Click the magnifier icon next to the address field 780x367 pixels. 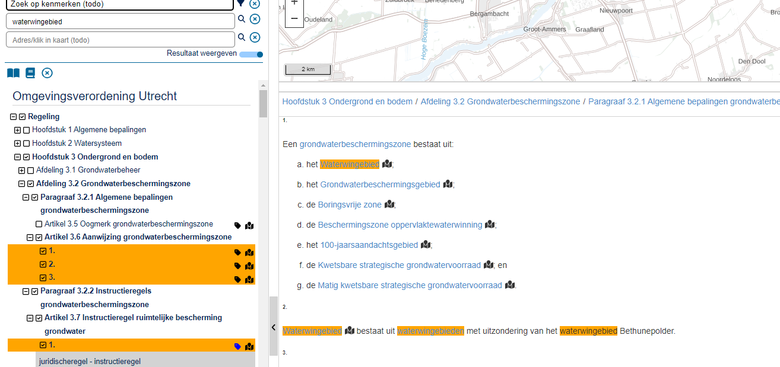242,37
